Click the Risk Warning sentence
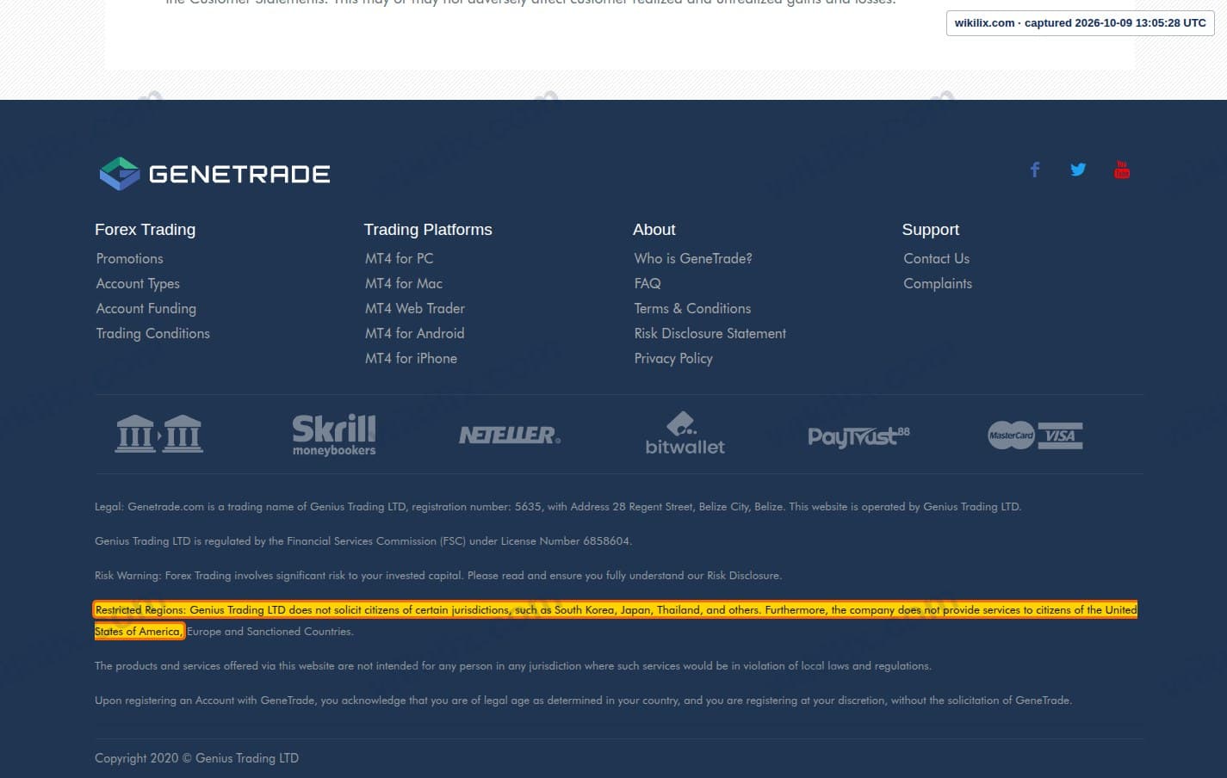This screenshot has height=778, width=1227. pyautogui.click(x=438, y=576)
